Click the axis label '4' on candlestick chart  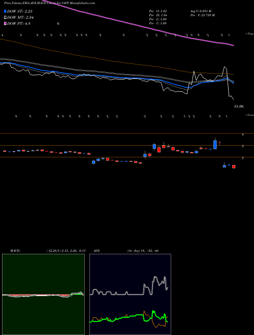[x=243, y=135]
